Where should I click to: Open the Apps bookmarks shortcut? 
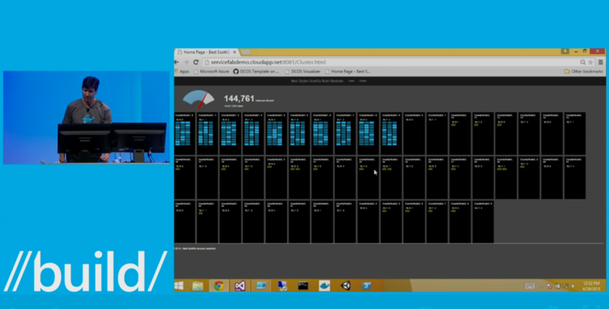tap(182, 72)
